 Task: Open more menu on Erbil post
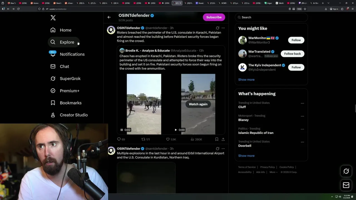point(223,149)
